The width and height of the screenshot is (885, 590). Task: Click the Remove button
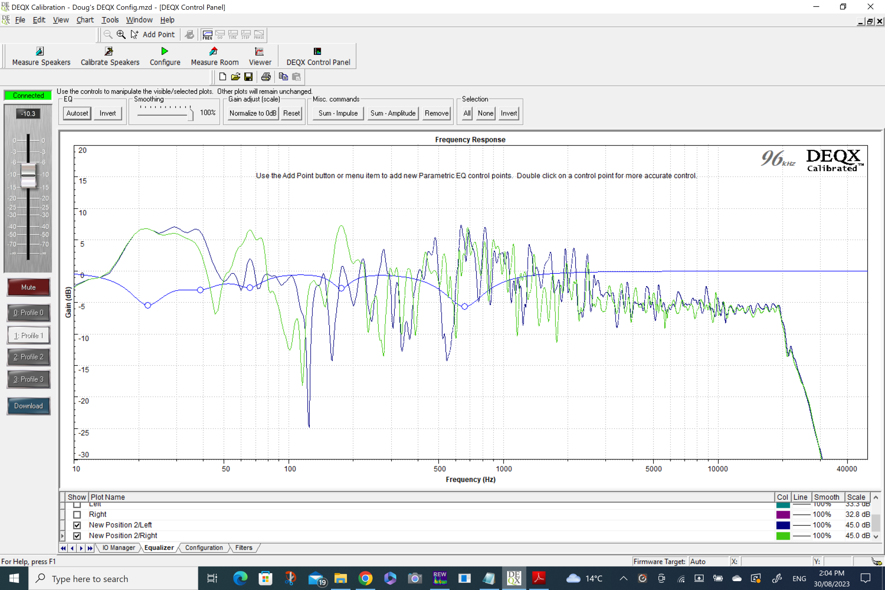click(x=437, y=113)
